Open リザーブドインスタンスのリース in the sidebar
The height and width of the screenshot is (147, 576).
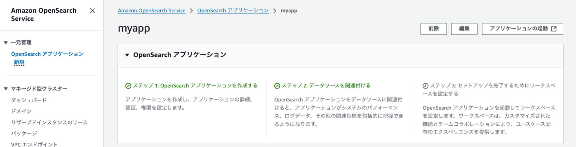pyautogui.click(x=49, y=122)
